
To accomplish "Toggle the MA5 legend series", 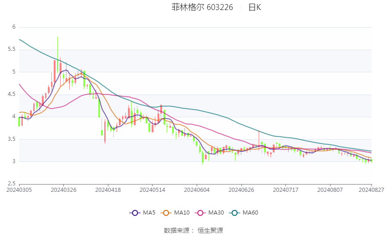I will coord(143,213).
